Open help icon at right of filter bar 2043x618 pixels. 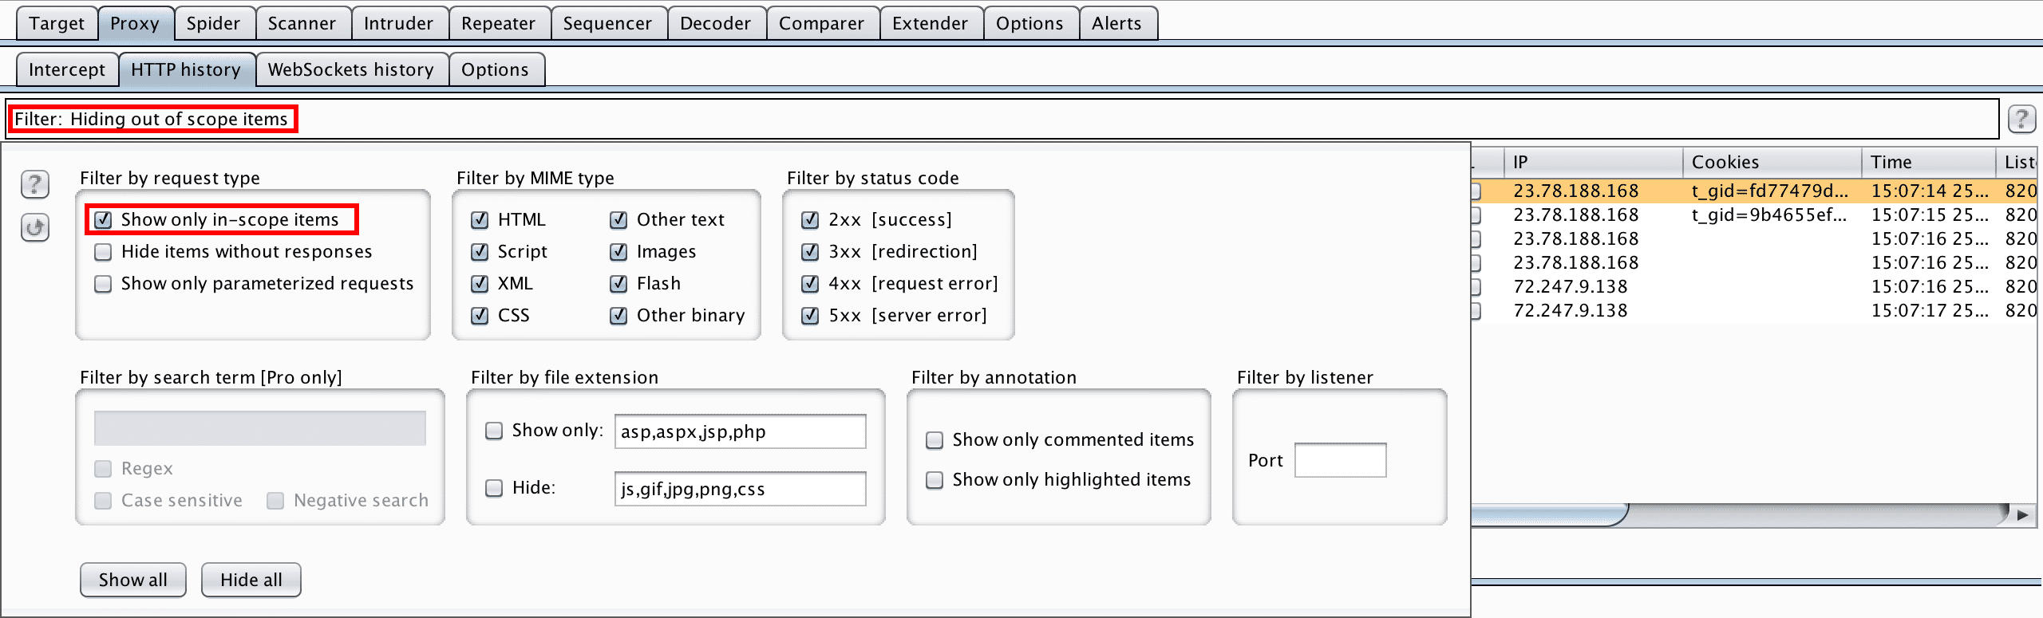pyautogui.click(x=2021, y=120)
